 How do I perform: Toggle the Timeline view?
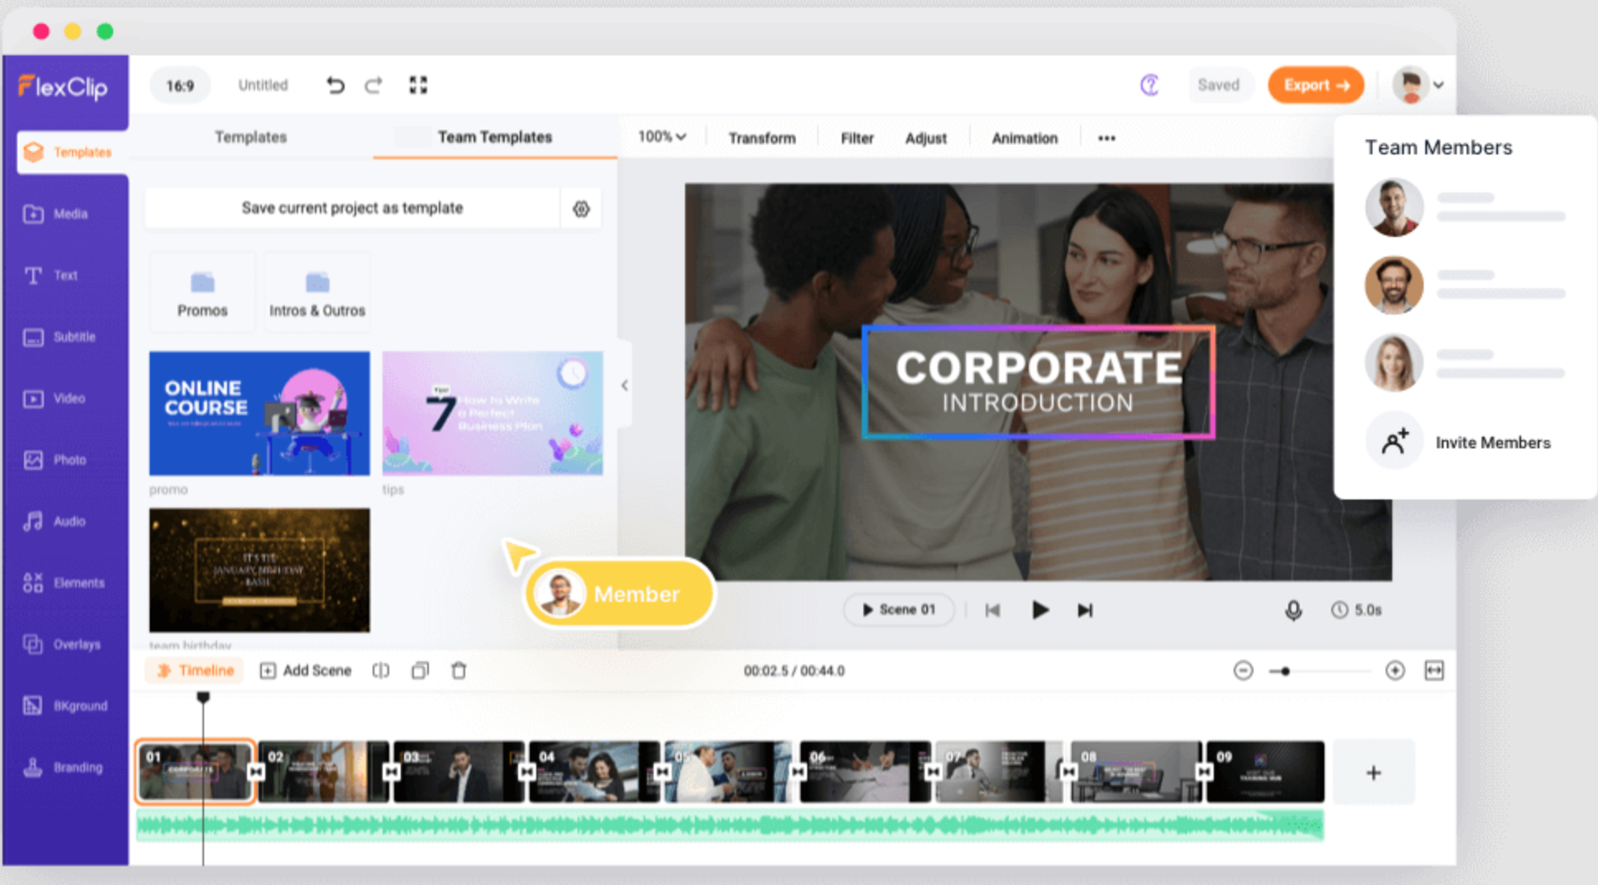[x=193, y=670]
